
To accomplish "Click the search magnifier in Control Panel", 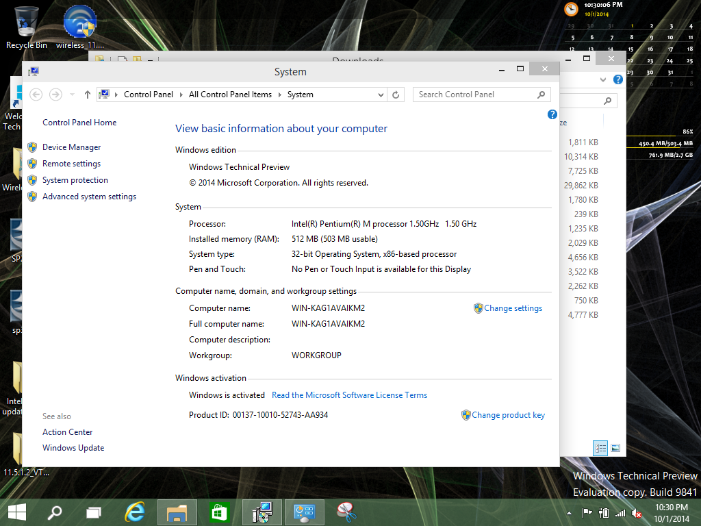I will [x=541, y=95].
